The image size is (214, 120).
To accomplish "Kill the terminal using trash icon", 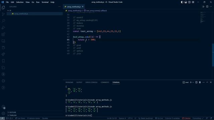I will click(200, 82).
